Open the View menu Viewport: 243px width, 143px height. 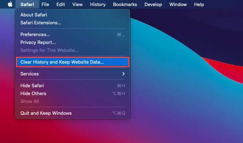(x=77, y=4)
